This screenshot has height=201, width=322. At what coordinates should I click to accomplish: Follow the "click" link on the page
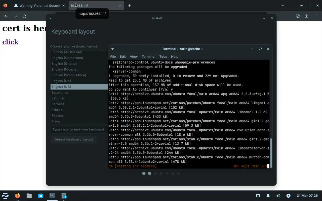point(10,42)
